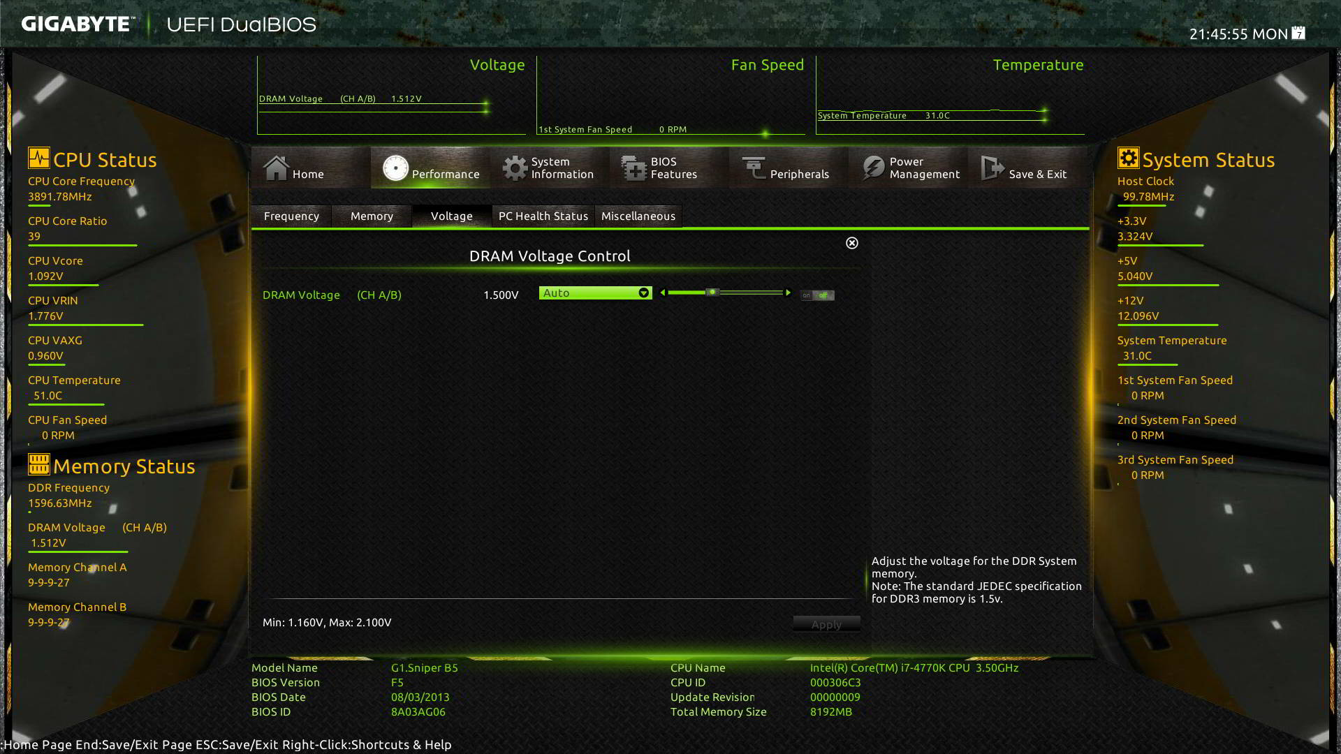Open the PC Health Status sub-tab

click(543, 216)
